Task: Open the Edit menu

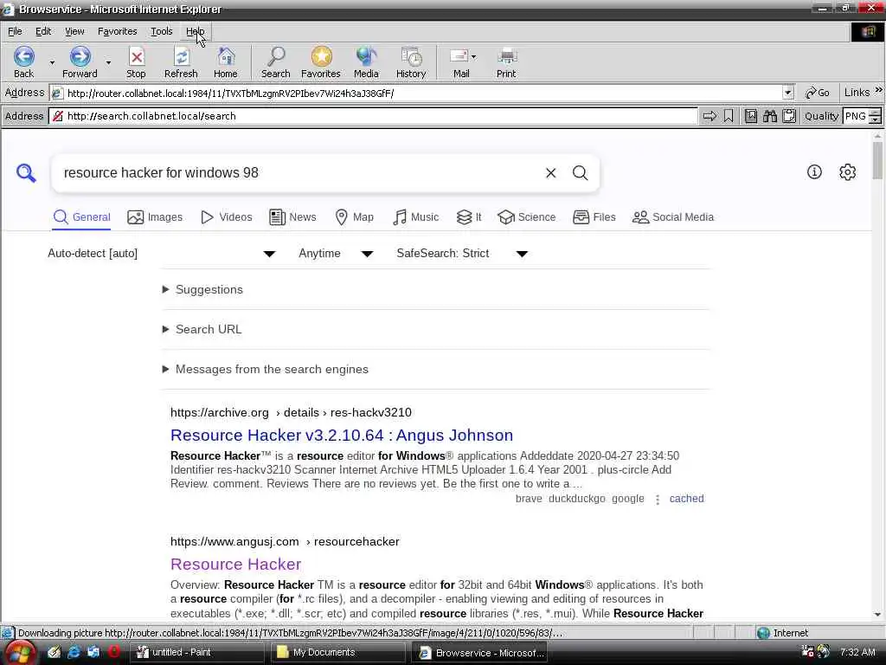Action: pos(43,32)
